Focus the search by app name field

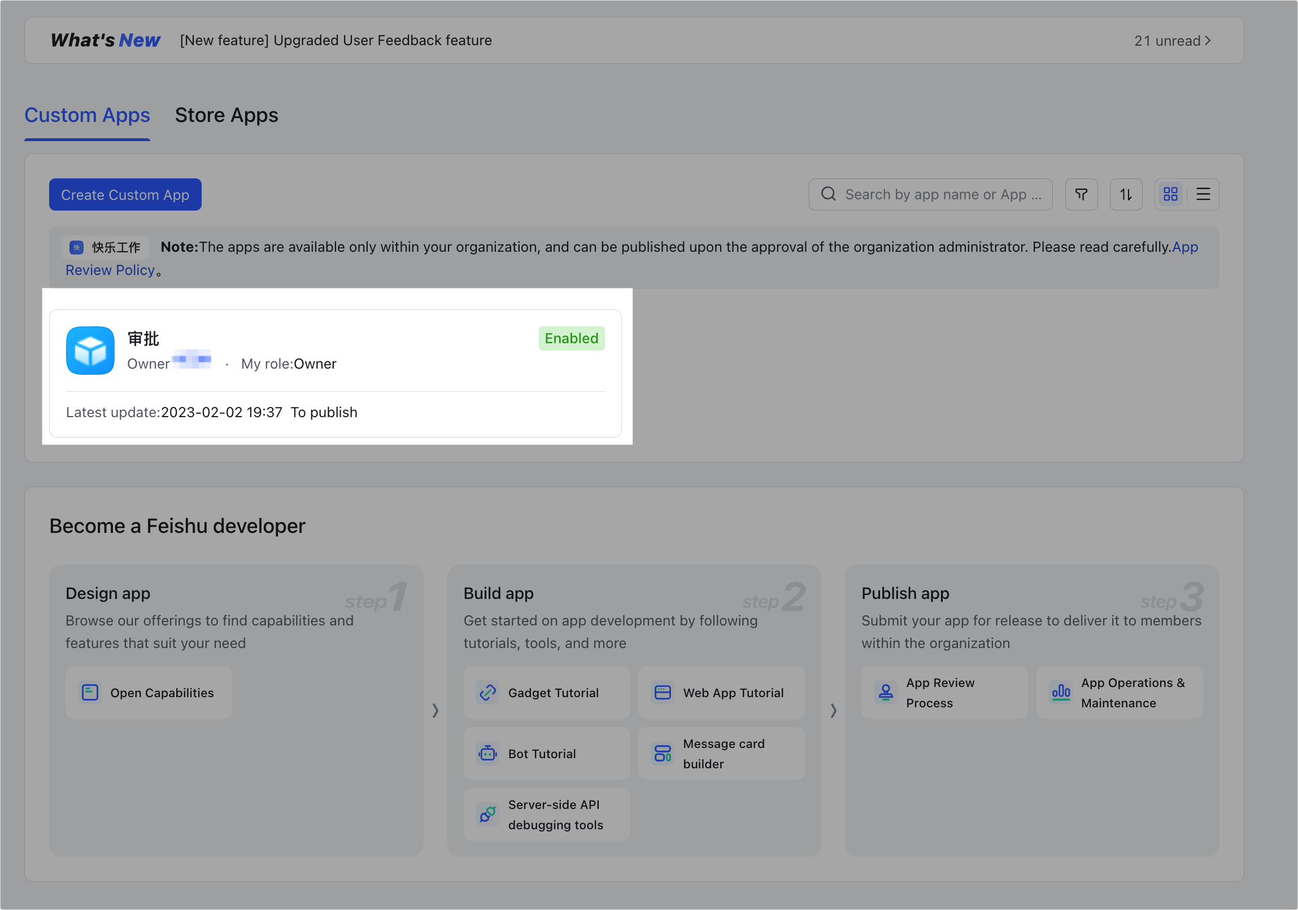(x=941, y=194)
